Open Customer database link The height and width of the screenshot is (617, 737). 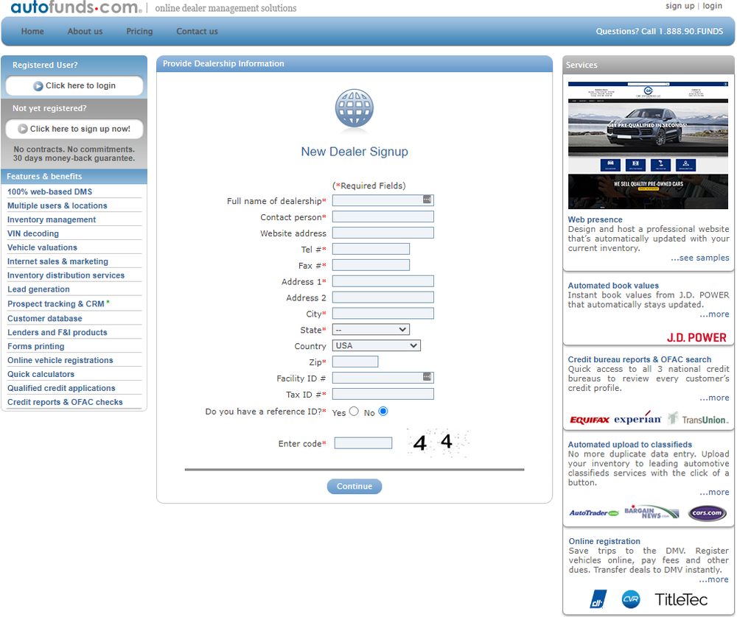click(x=45, y=318)
